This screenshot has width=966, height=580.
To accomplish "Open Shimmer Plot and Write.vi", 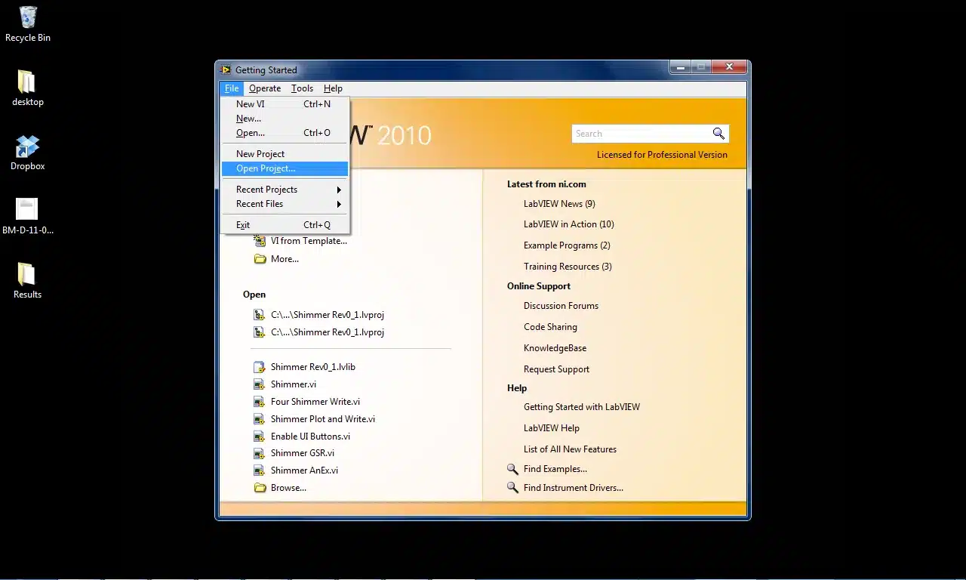I will pos(323,419).
